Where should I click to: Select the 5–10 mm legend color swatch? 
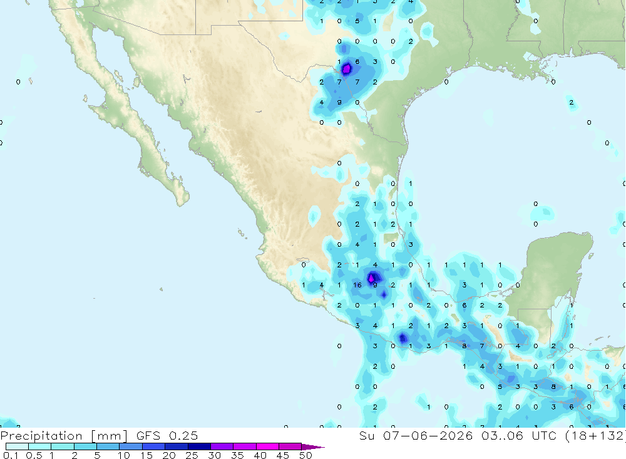click(108, 446)
